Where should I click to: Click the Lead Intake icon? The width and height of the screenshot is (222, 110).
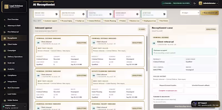point(5,94)
